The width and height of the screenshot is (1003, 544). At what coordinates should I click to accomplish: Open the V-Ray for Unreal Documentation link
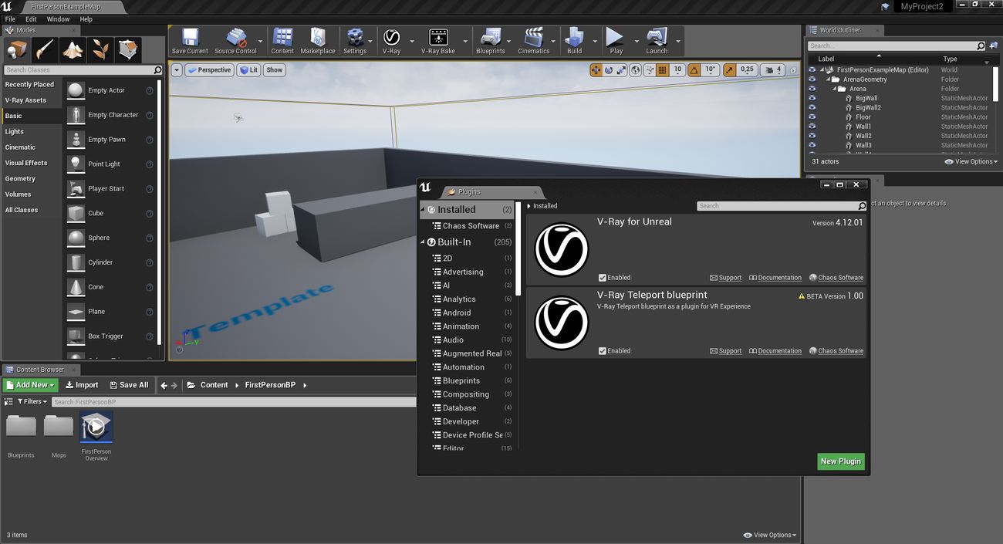[779, 278]
